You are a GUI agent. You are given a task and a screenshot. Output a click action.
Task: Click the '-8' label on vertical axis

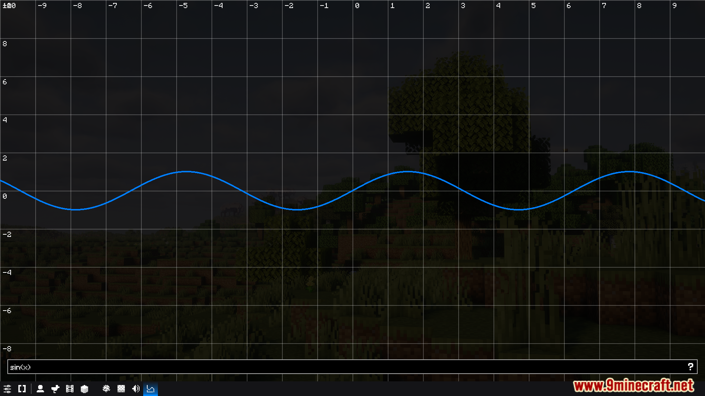point(7,349)
